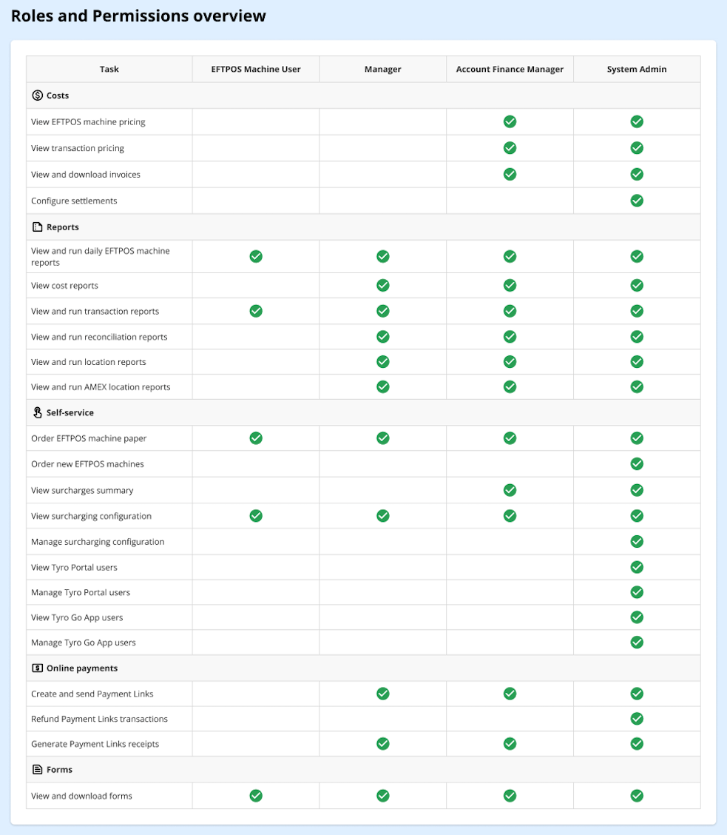Click Account Finance Manager checkmark for View and download invoices
Viewport: 727px width, 835px height.
(x=510, y=174)
